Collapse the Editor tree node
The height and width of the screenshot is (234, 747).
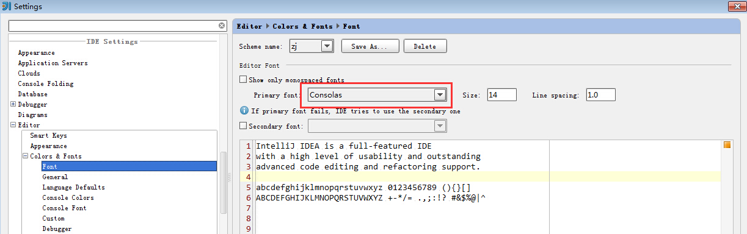click(13, 126)
